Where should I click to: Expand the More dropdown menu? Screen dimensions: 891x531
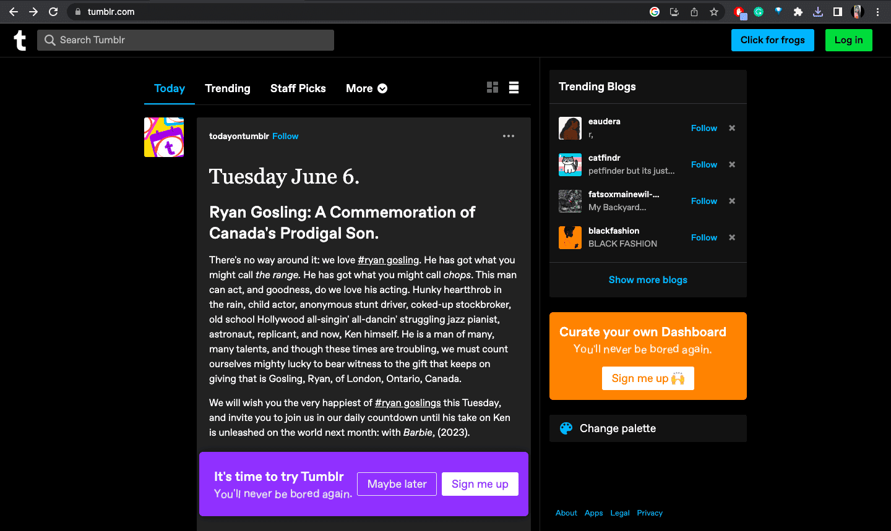[x=366, y=88]
